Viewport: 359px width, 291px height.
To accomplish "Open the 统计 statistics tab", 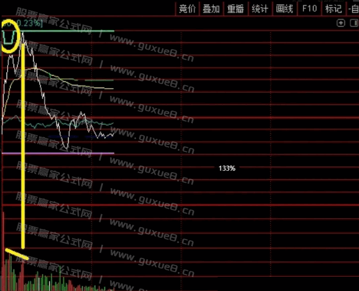I will tap(260, 8).
